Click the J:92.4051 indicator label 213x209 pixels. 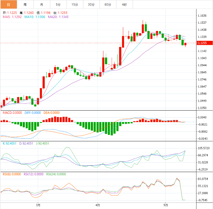tap(42, 143)
